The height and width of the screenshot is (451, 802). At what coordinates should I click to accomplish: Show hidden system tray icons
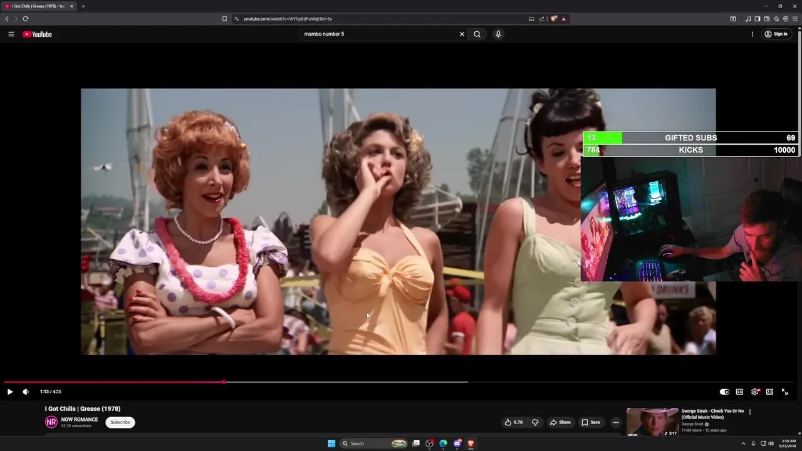[743, 443]
